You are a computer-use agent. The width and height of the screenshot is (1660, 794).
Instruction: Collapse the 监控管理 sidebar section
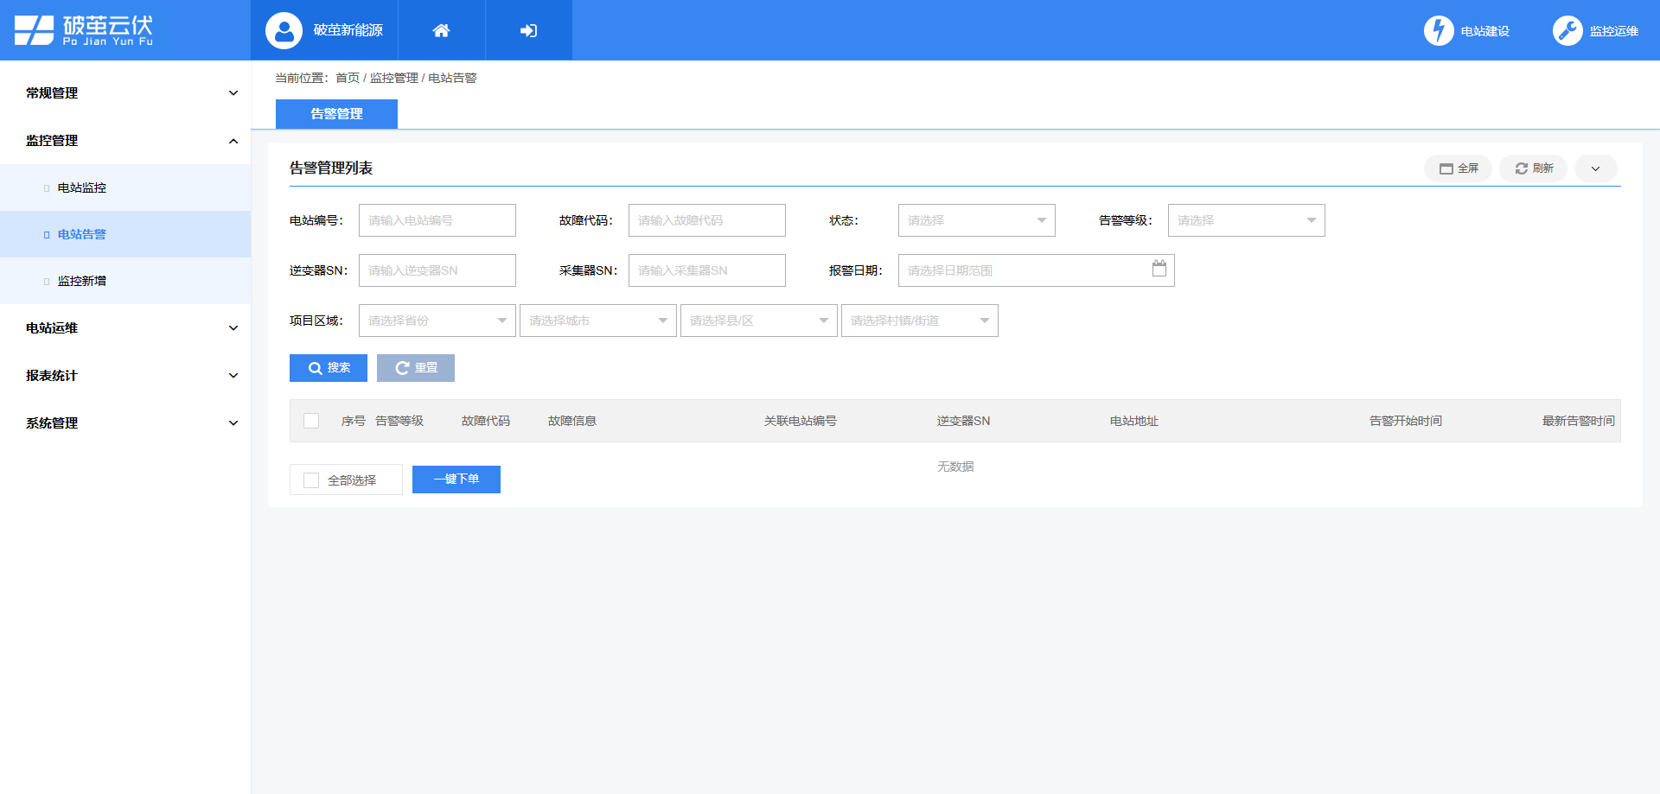point(125,140)
